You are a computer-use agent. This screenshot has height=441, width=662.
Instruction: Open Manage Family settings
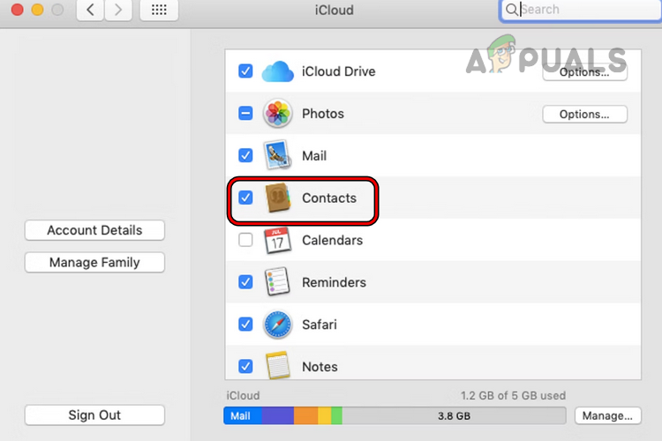[x=94, y=263]
